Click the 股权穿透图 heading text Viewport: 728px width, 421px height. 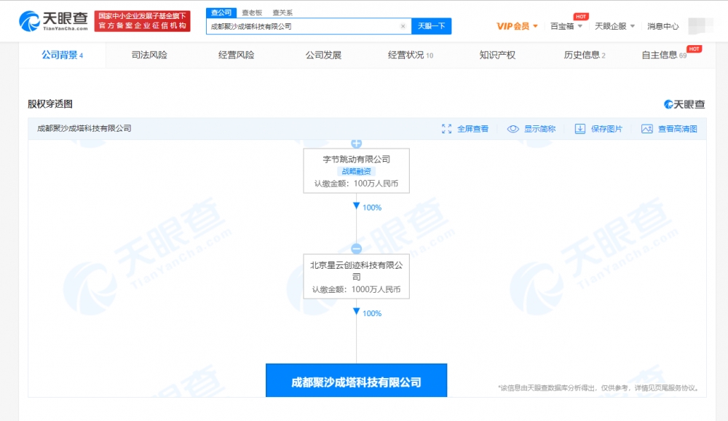[x=50, y=104]
